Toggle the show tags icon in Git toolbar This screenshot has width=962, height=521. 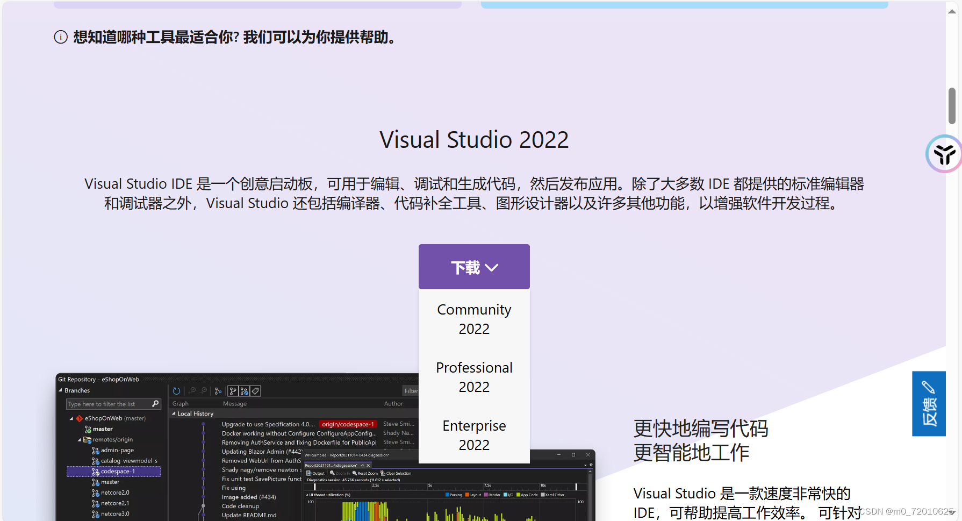click(x=255, y=391)
